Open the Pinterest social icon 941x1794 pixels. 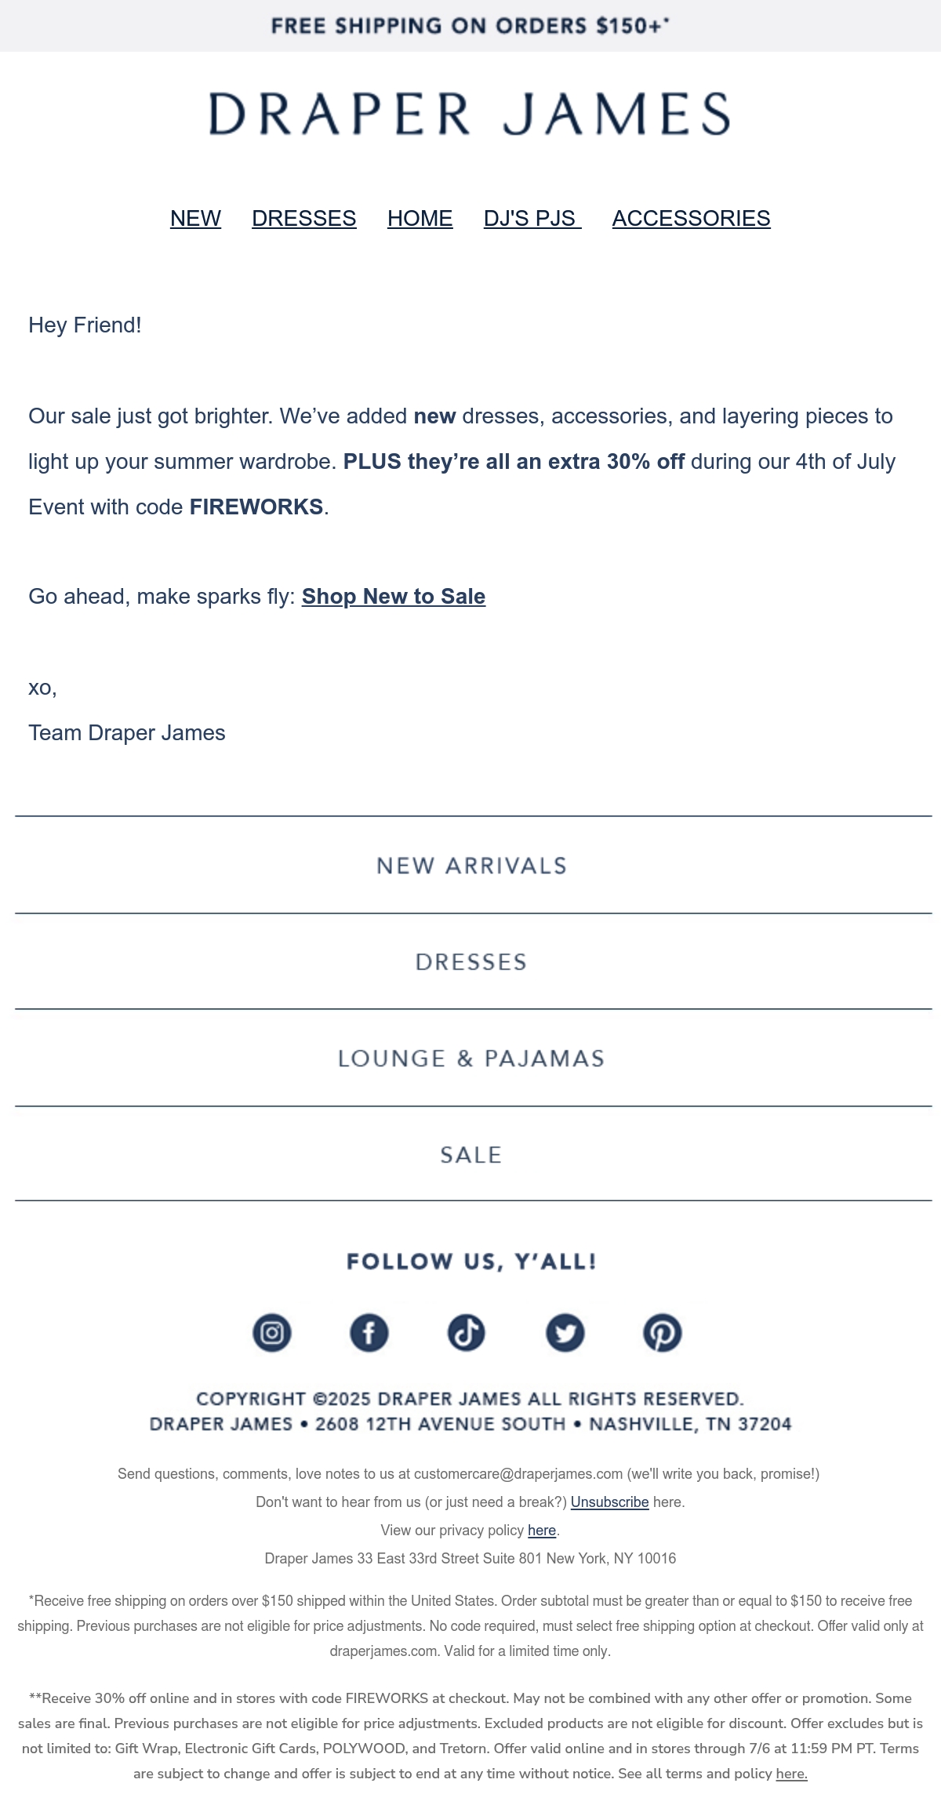663,1332
